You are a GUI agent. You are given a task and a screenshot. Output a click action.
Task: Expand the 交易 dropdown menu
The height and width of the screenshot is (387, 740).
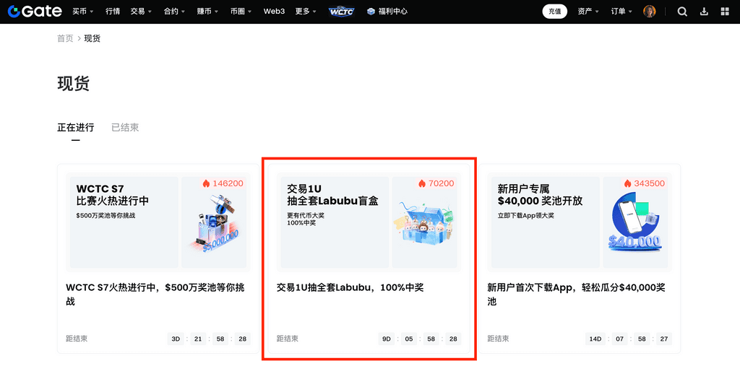point(141,12)
